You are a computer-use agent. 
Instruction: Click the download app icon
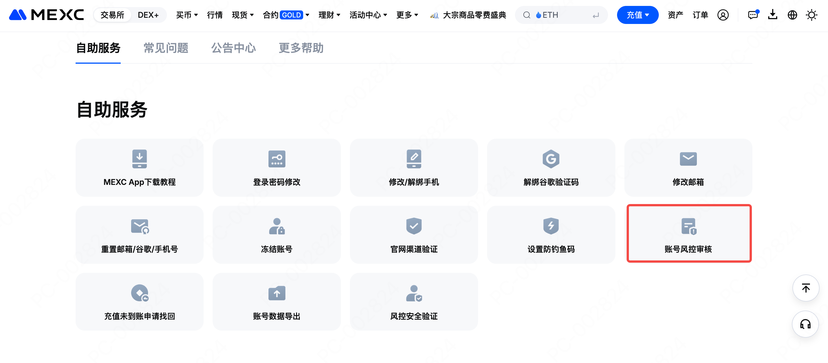coord(772,15)
